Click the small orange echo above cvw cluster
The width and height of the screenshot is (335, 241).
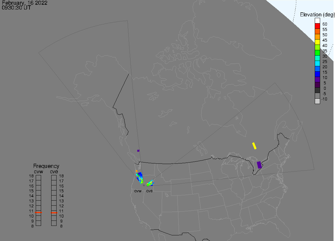[x=136, y=171]
